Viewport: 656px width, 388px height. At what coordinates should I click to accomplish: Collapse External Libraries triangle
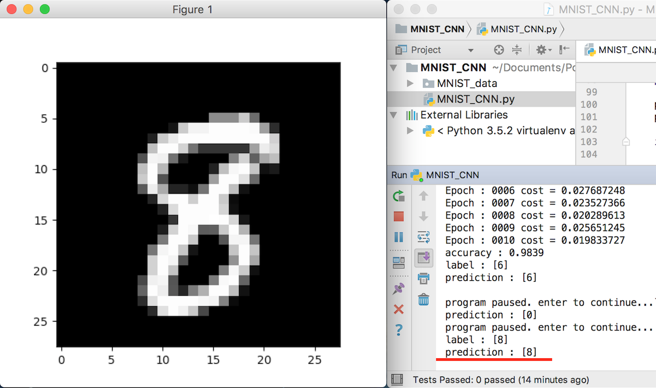[x=393, y=114]
